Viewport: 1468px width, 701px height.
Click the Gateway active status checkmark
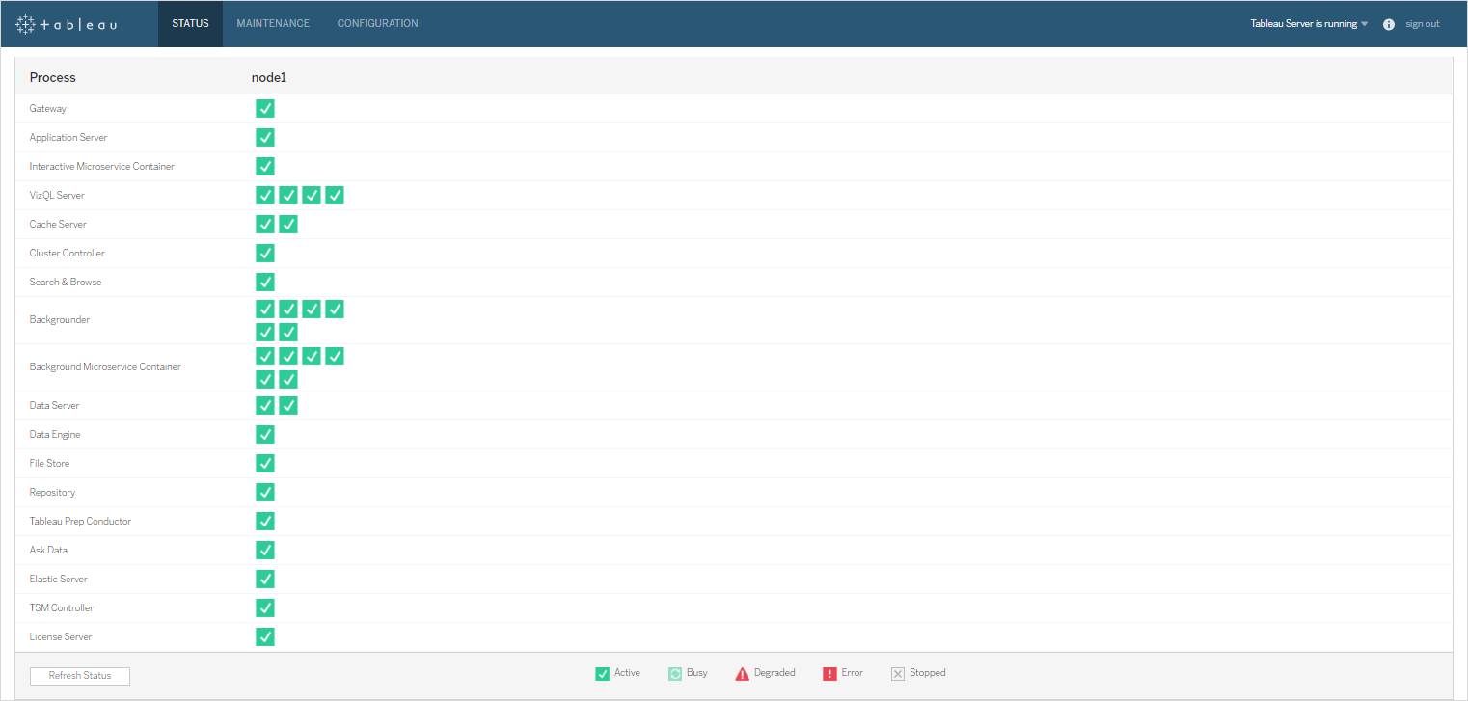pos(265,108)
